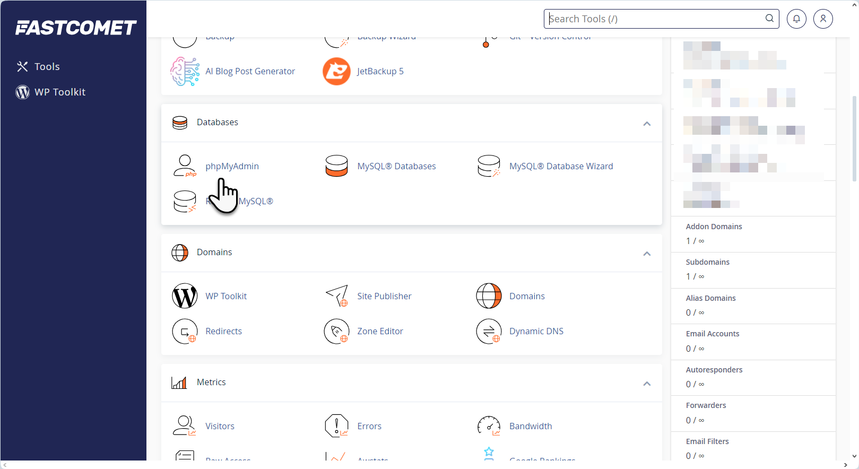This screenshot has width=859, height=469.
Task: Open the JetBackup 5 link
Action: click(x=380, y=71)
